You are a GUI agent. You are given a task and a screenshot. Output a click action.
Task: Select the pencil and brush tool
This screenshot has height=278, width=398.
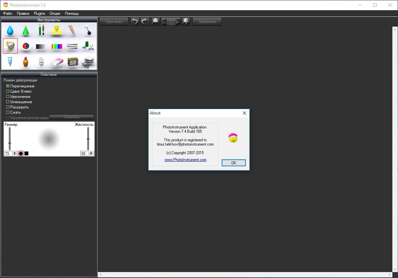(x=41, y=31)
